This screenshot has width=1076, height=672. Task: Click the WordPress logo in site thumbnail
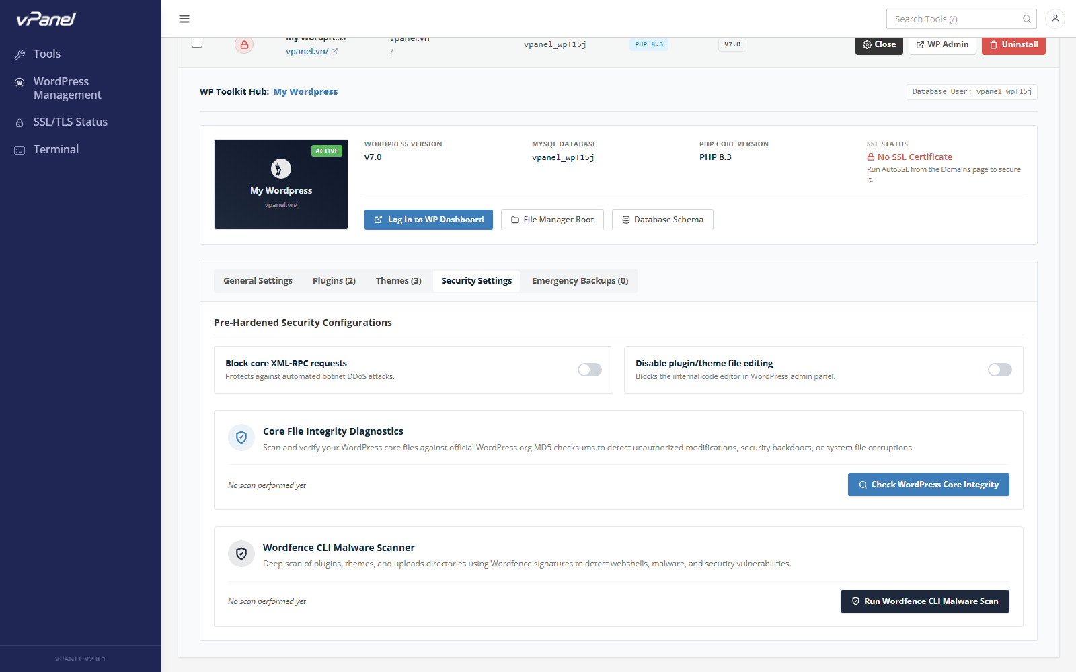pos(281,168)
